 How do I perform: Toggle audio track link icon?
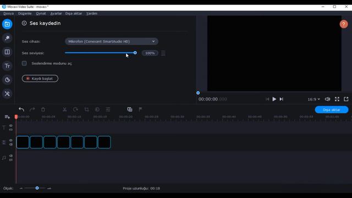pyautogui.click(x=11, y=159)
